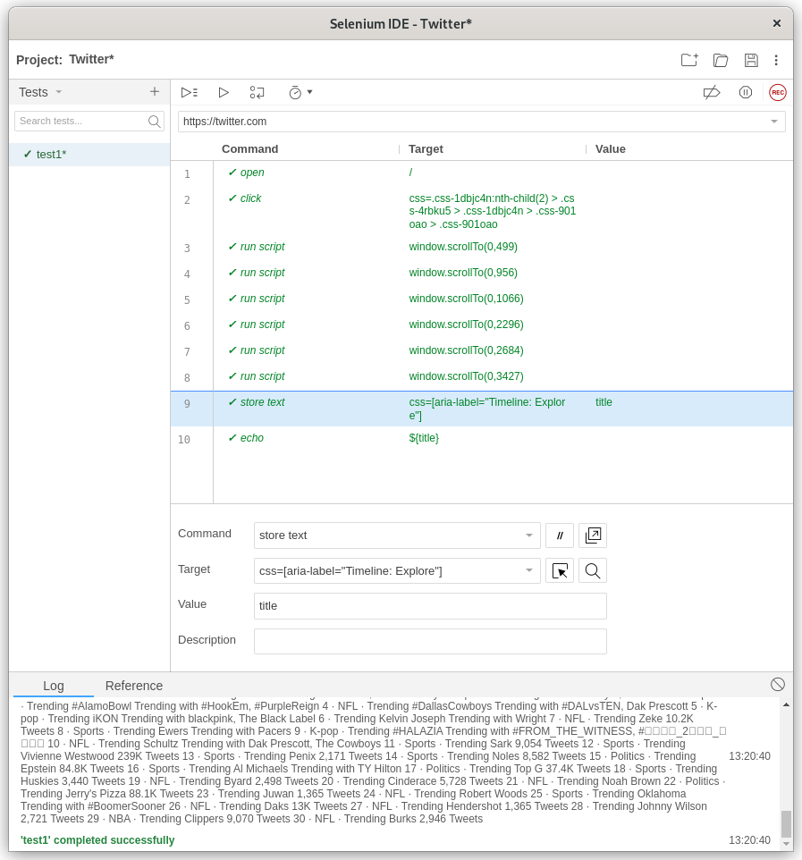Add a new test with plus icon
The image size is (802, 860).
155,91
